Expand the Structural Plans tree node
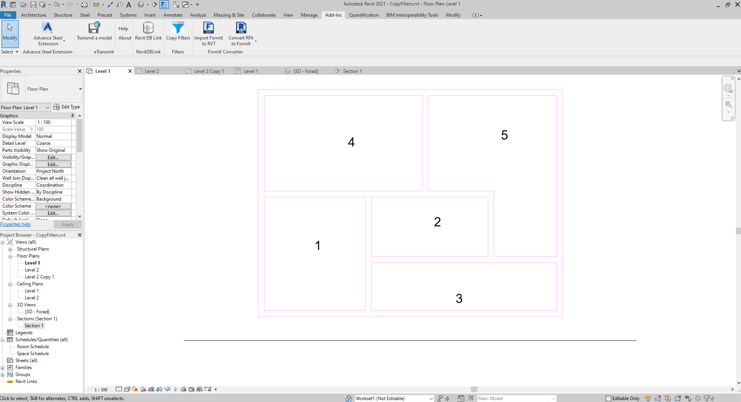The image size is (741, 402). tap(10, 249)
